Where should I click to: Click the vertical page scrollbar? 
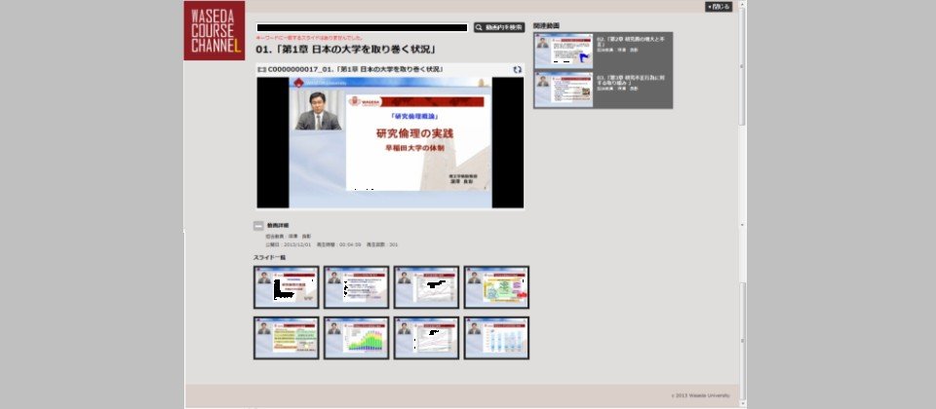click(743, 195)
